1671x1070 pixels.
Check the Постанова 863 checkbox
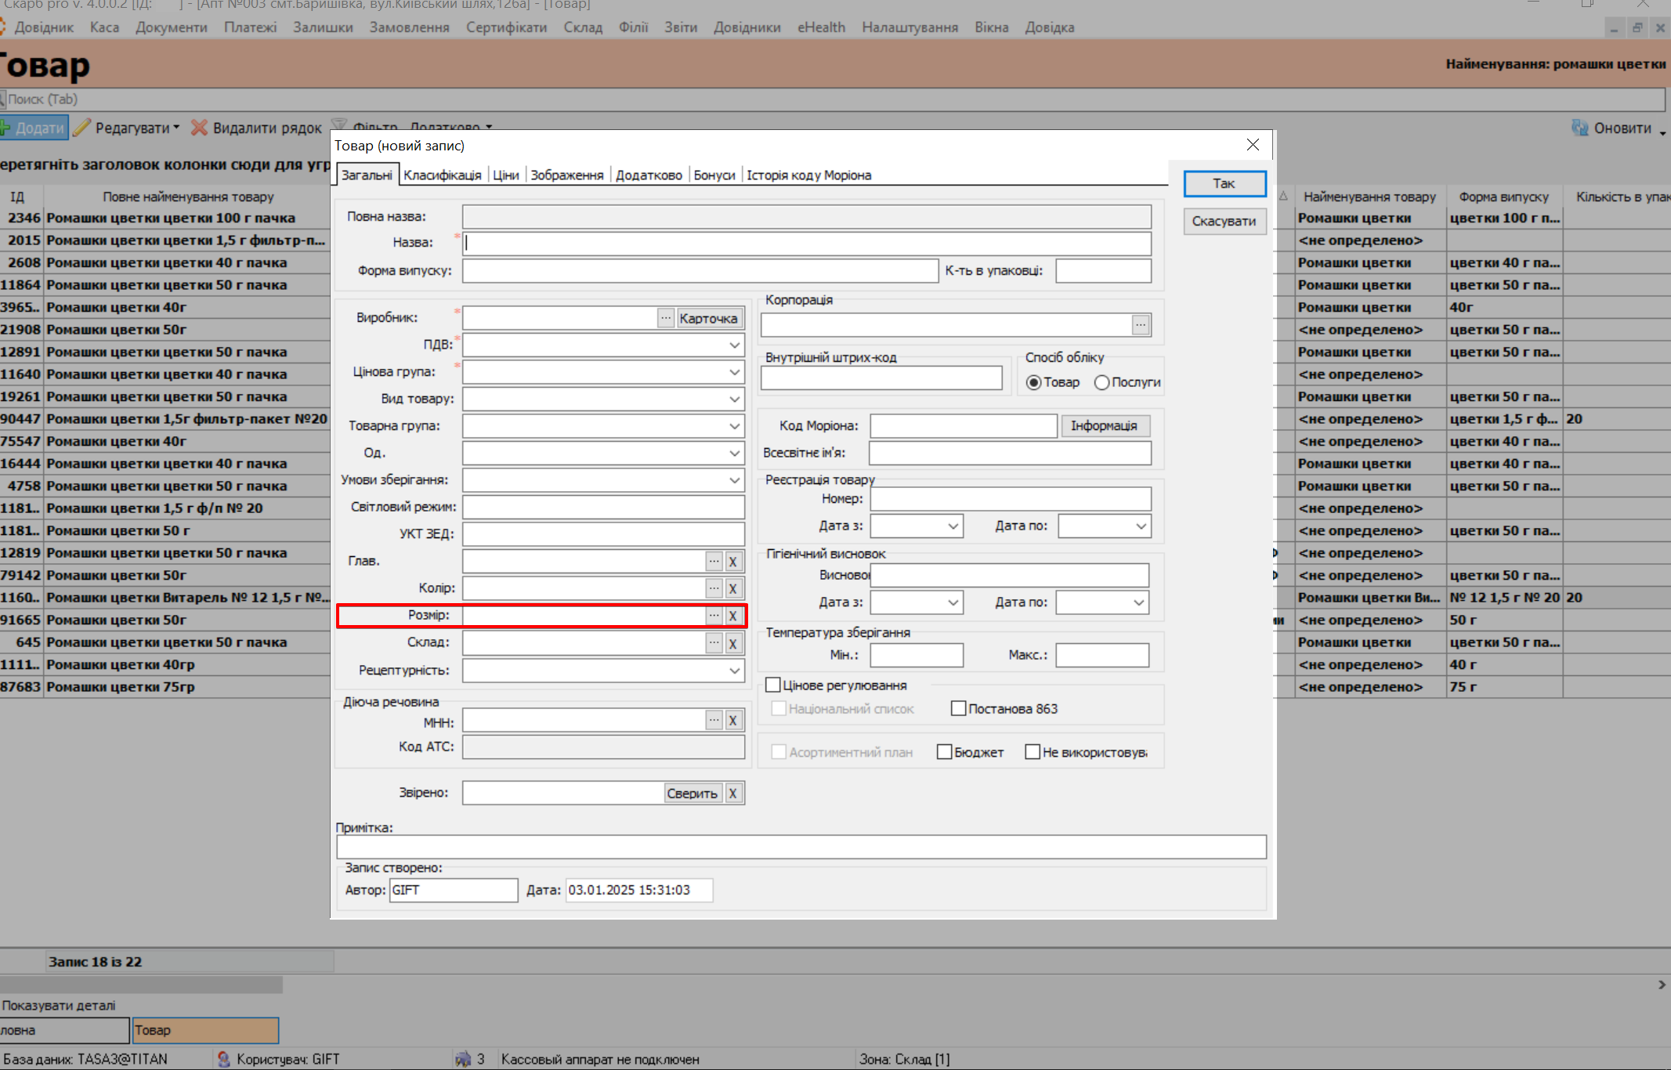pyautogui.click(x=958, y=709)
